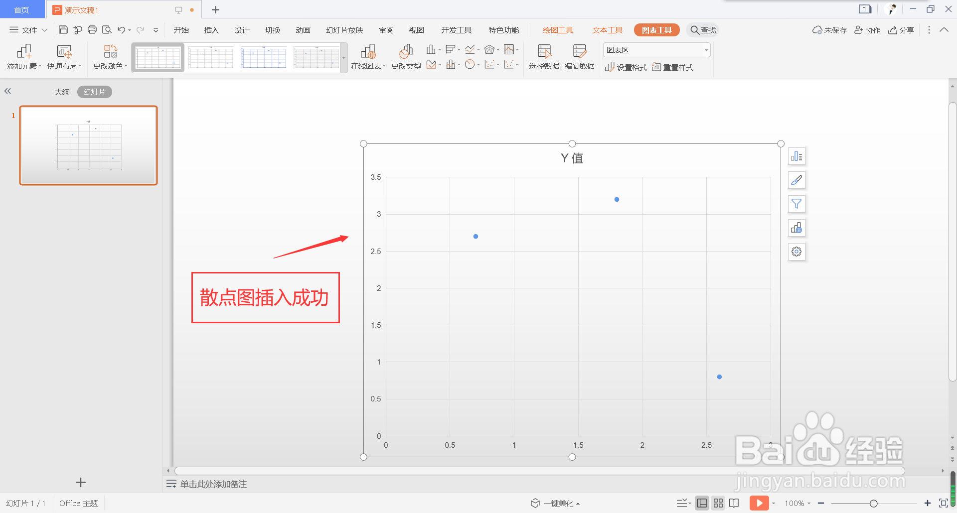Click 分享 share button
Image resolution: width=957 pixels, height=513 pixels.
[901, 30]
